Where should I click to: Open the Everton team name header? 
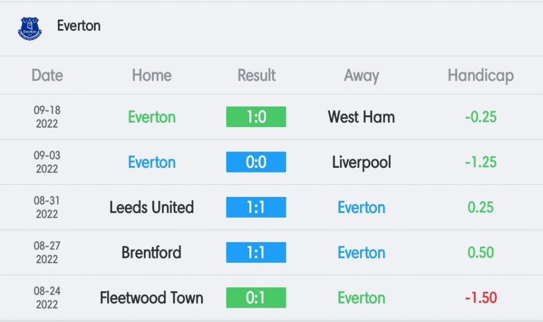(79, 25)
